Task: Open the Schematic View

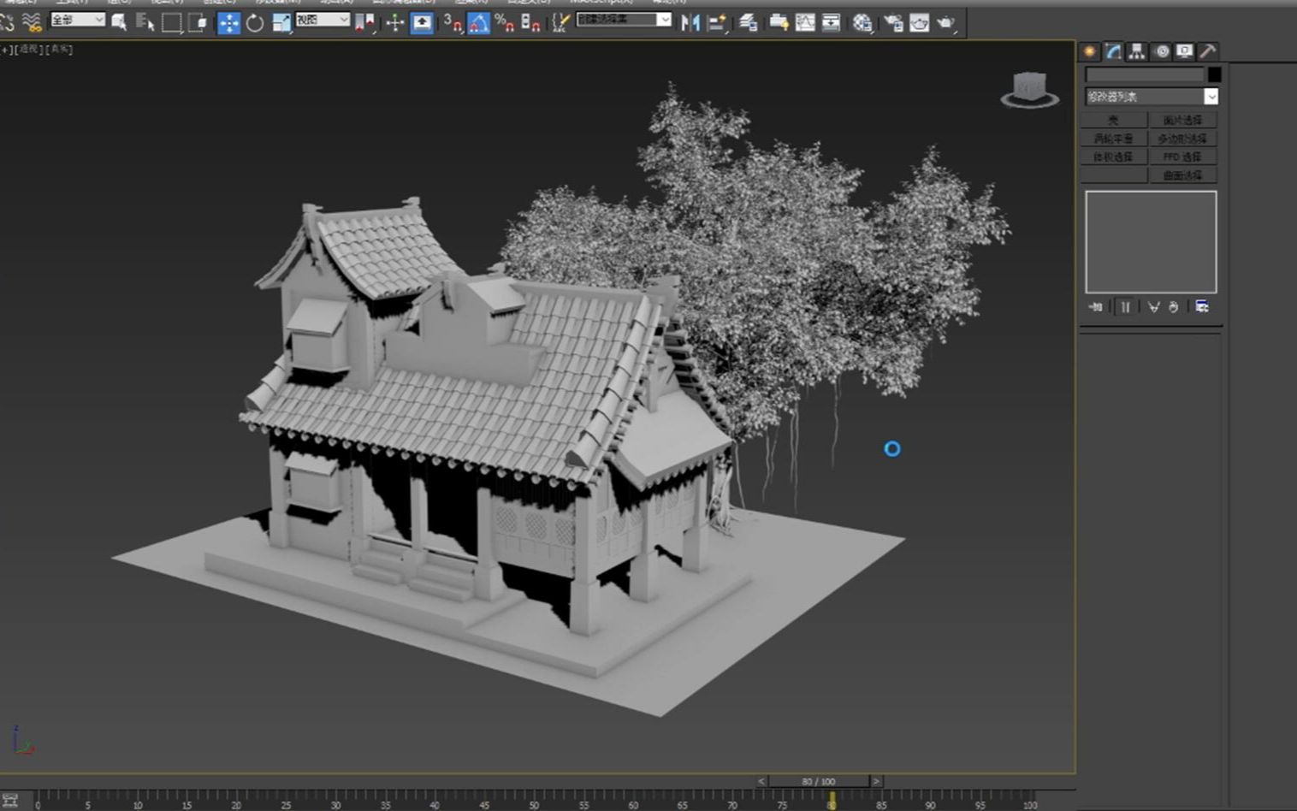Action: (x=831, y=23)
